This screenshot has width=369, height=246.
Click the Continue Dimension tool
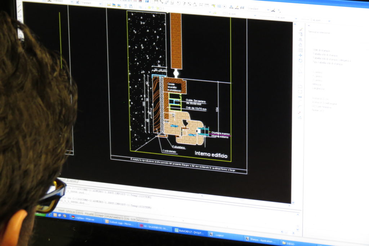coord(207,5)
